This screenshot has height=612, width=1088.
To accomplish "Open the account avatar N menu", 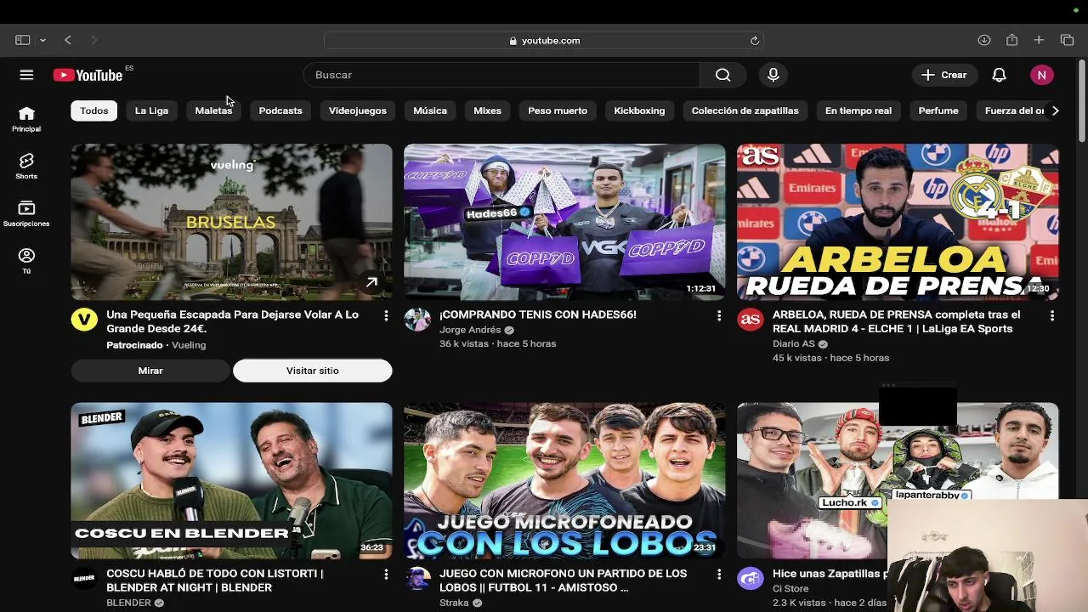I will [1041, 75].
